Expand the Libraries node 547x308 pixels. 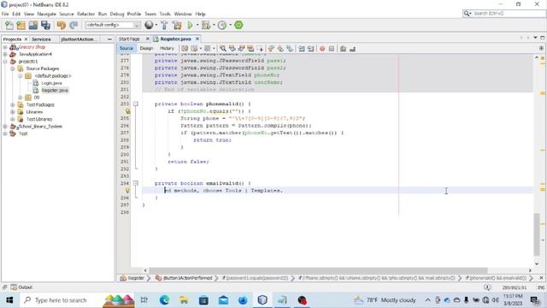point(13,112)
